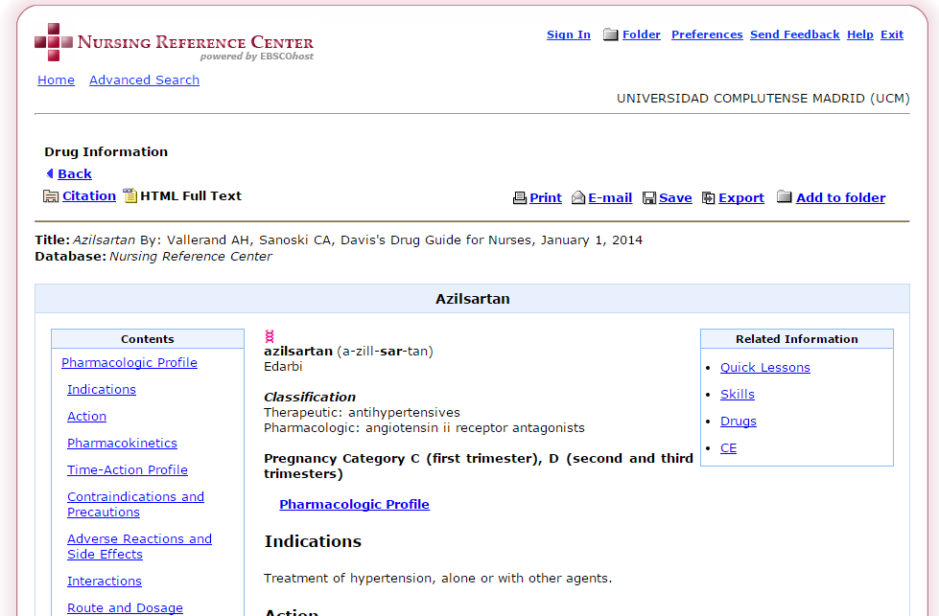Image resolution: width=939 pixels, height=616 pixels.
Task: Click the 'Pregnancy Category C' statement
Action: coord(479,467)
